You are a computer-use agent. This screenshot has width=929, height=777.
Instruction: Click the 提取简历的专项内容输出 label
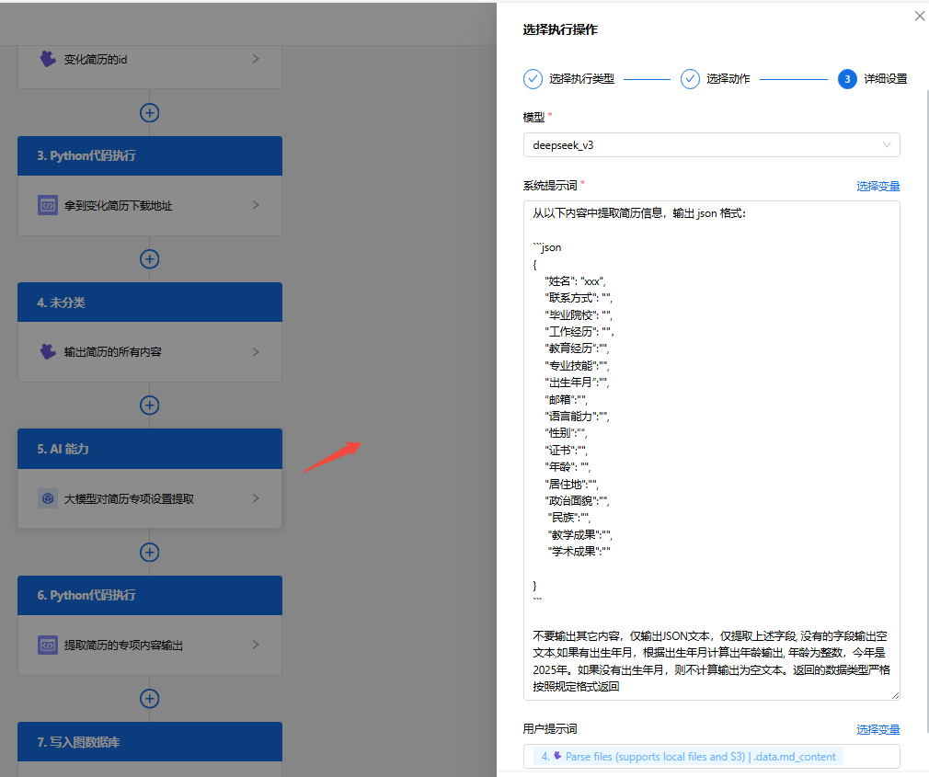click(x=123, y=645)
